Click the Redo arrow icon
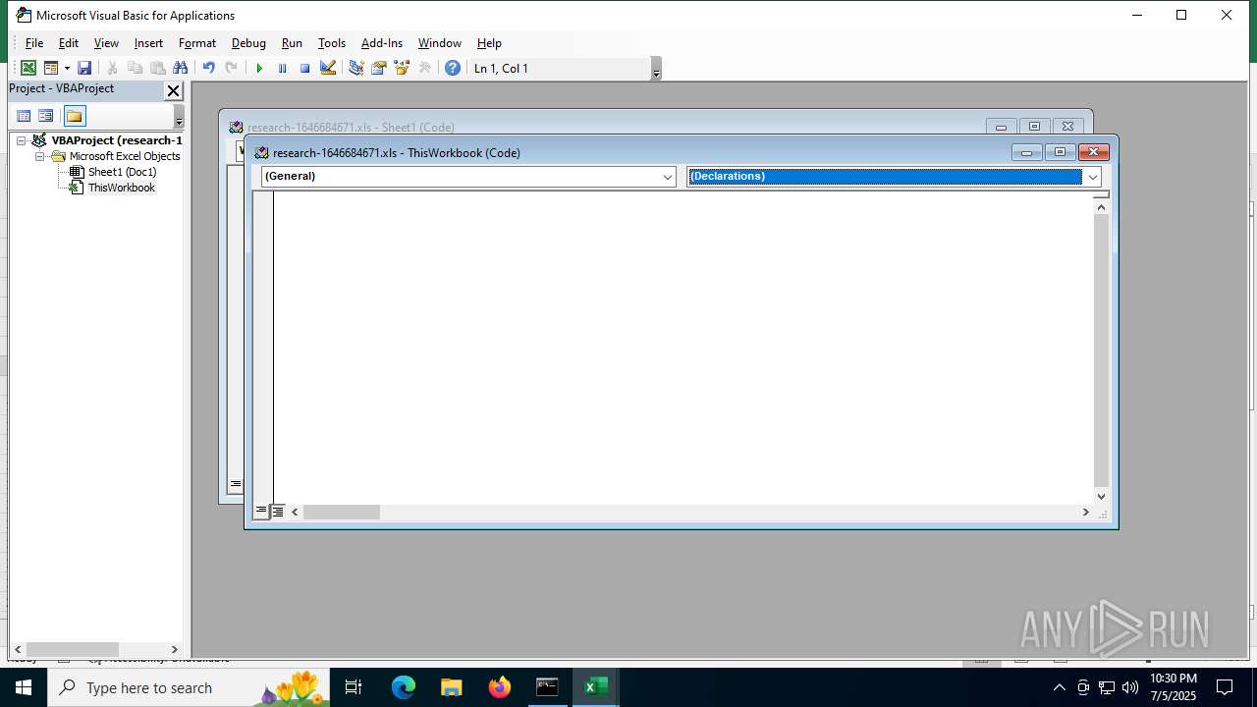 231,68
